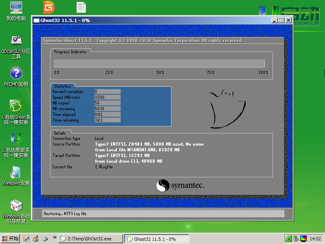Viewport: 325px width, 244px height.
Task: Click the Ghost progress indicator bar
Action: point(159,64)
